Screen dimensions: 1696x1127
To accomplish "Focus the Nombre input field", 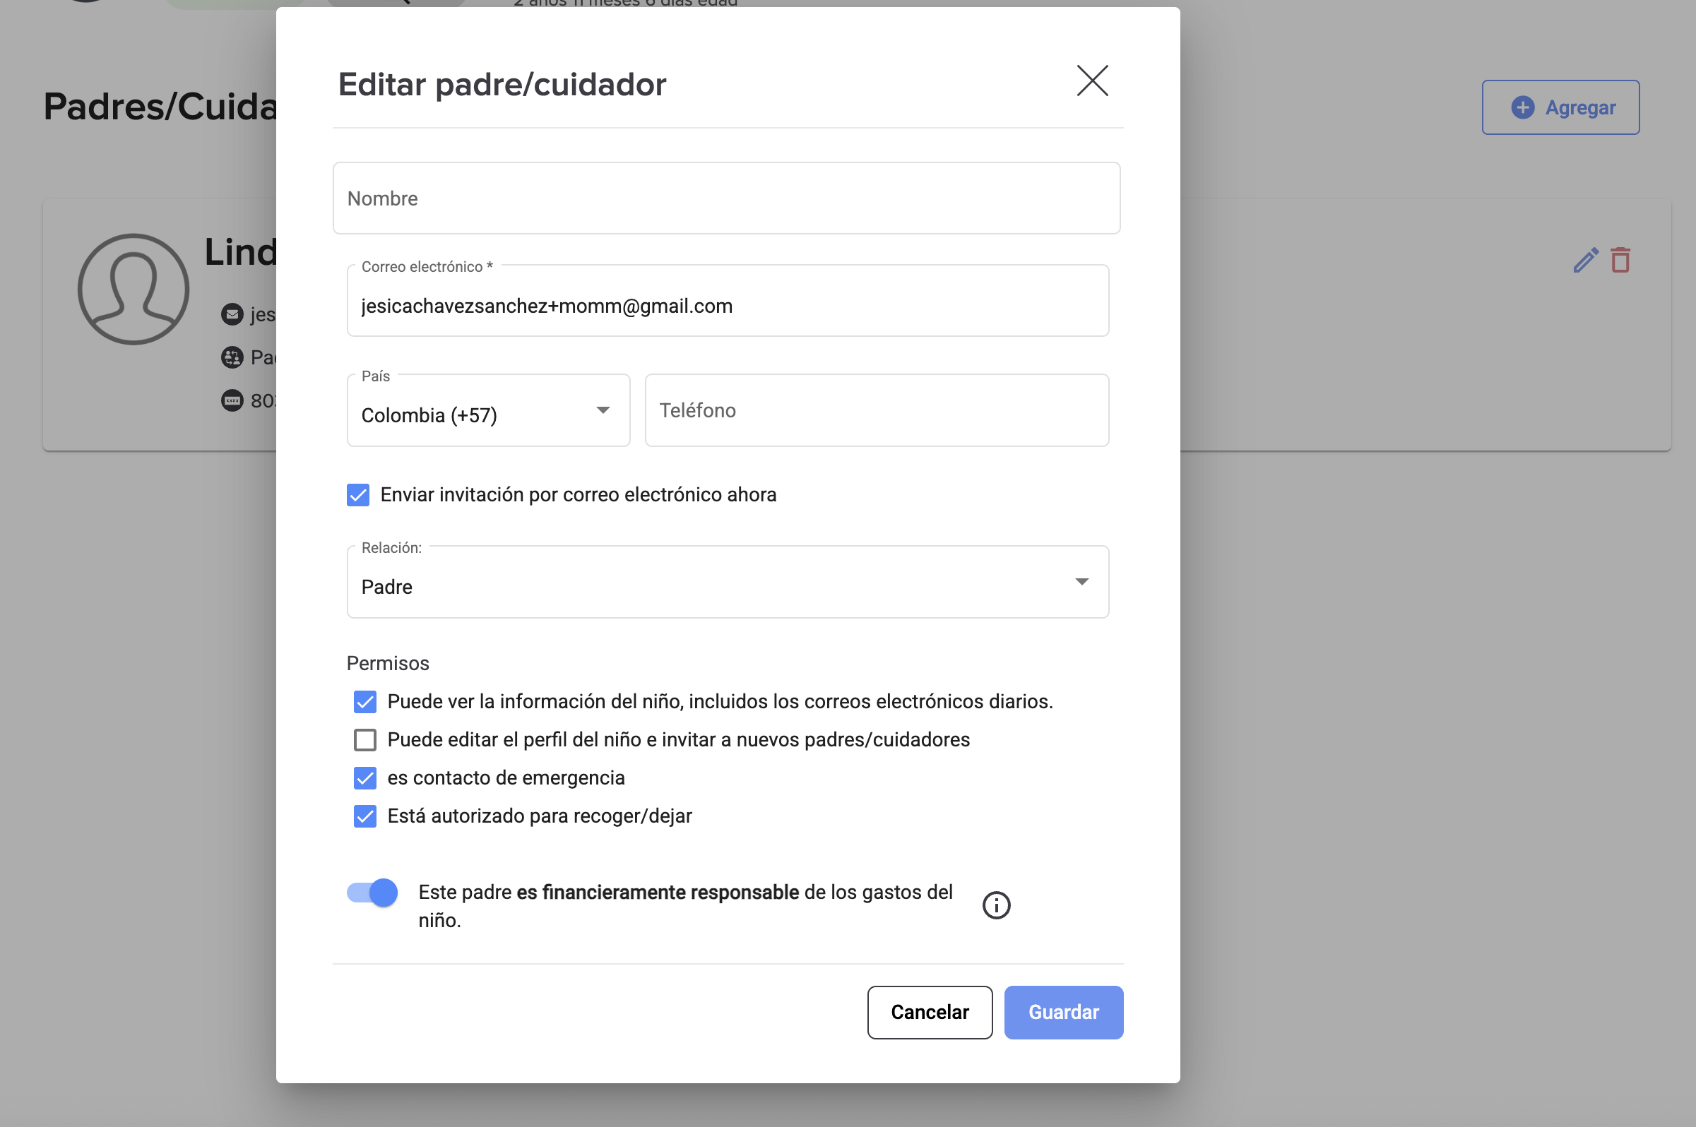I will (x=726, y=198).
